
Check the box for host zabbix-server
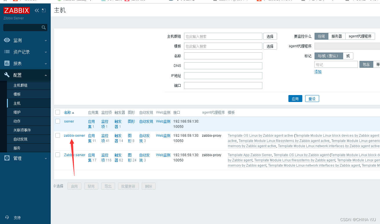pyautogui.click(x=58, y=135)
